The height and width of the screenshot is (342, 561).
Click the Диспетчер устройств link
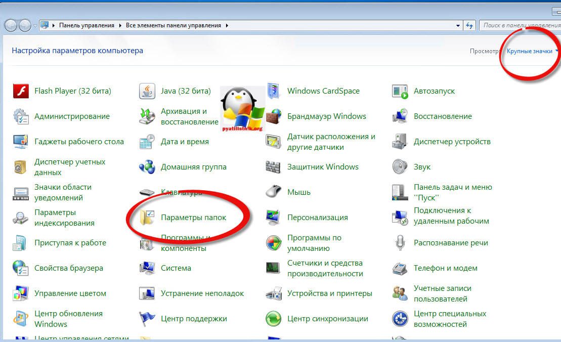[x=452, y=142]
